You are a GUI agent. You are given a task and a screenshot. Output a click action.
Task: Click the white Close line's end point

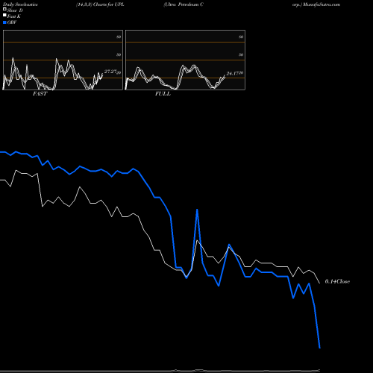[320, 283]
